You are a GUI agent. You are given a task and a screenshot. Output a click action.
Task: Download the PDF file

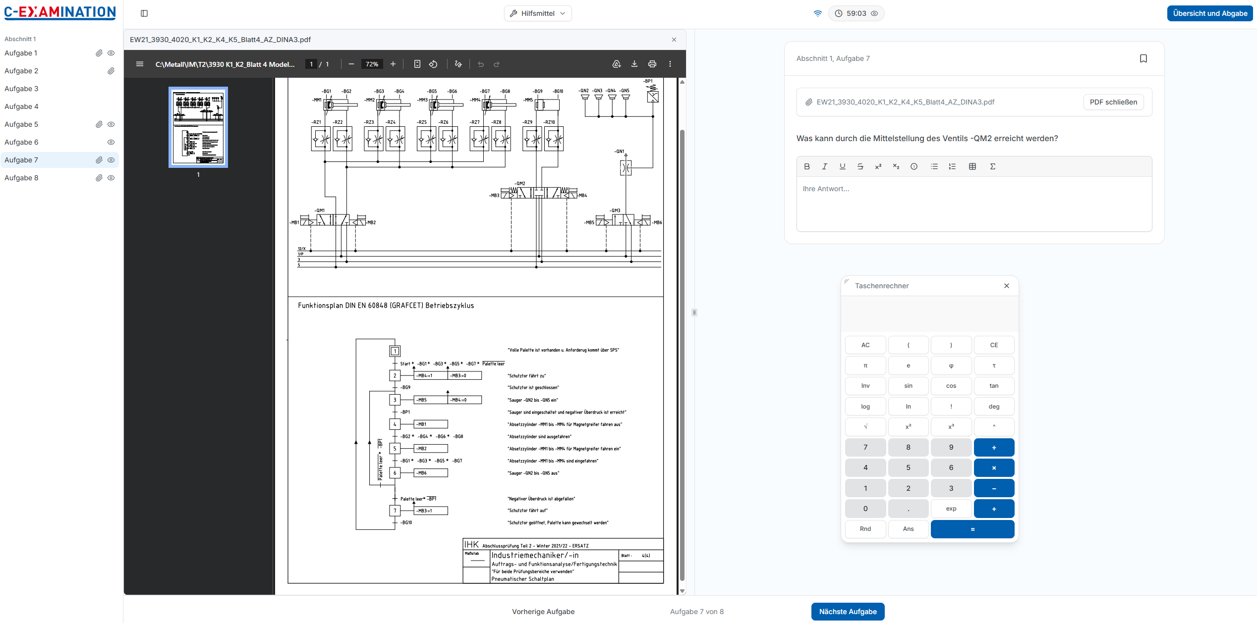pos(634,64)
